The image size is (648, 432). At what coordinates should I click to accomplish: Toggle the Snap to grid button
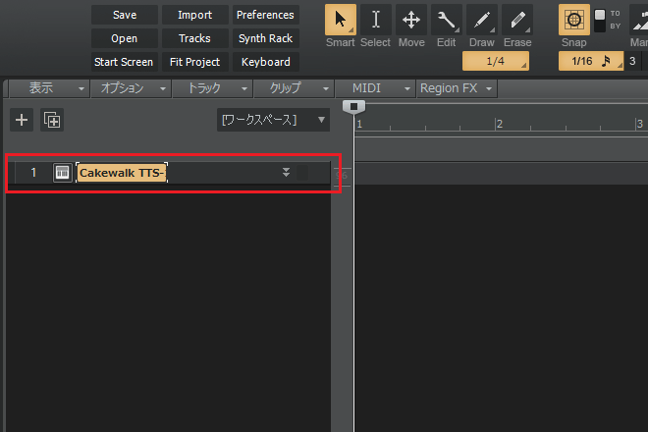pyautogui.click(x=574, y=21)
